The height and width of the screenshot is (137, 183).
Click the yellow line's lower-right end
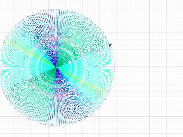click(x=108, y=94)
